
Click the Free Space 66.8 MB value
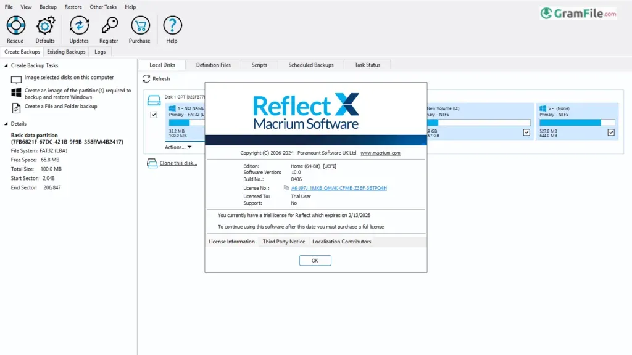50,160
